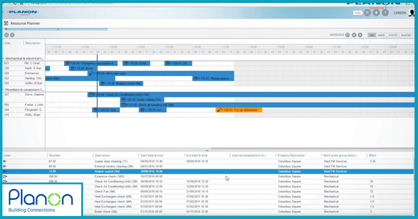Screen dimensions: 418x219
Task: Click the calendar icon next to Today
Action: point(367,13)
